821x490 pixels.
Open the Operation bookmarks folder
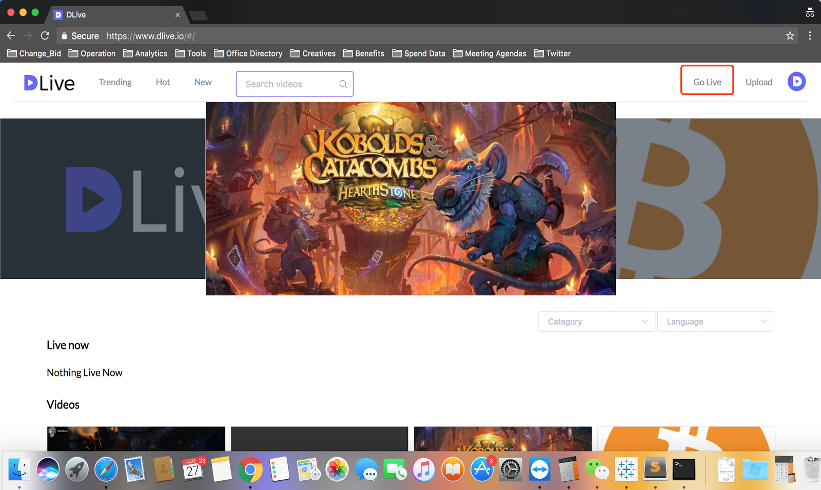click(92, 53)
